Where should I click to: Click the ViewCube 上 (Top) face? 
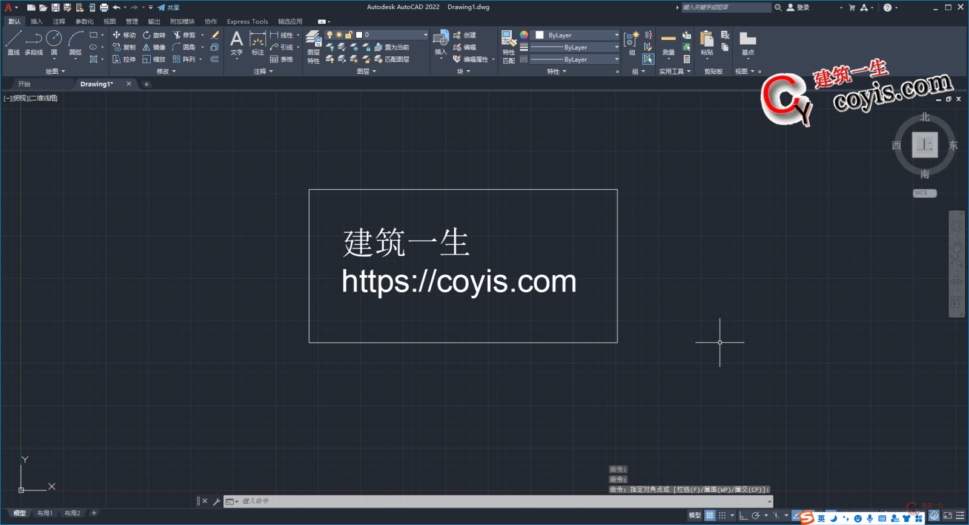click(x=925, y=145)
